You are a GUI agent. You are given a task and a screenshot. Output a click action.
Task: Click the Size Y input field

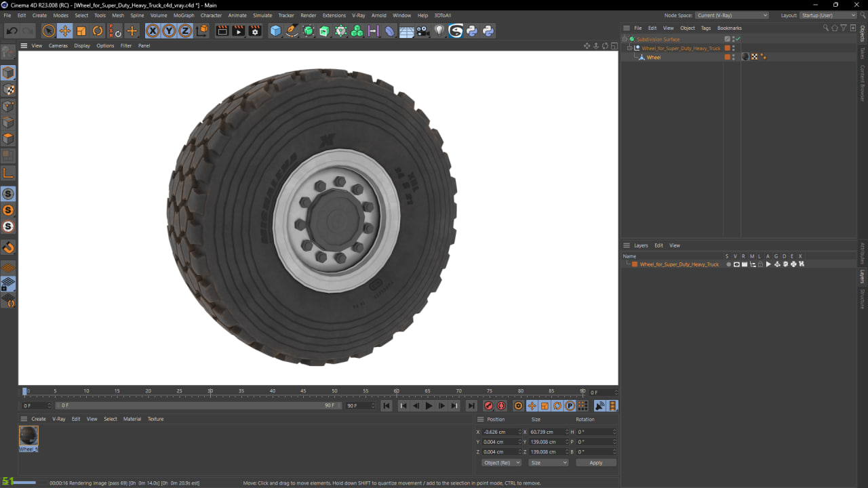click(x=548, y=442)
